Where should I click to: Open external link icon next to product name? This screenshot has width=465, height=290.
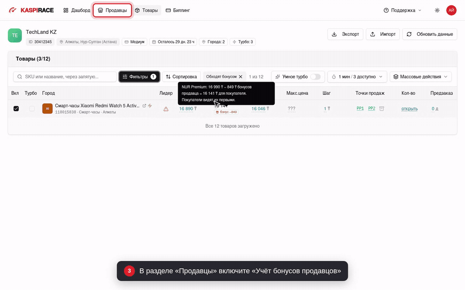tap(144, 106)
